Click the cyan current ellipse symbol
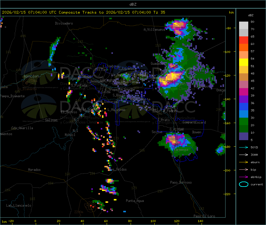The height and width of the screenshot is (225, 266). pyautogui.click(x=244, y=184)
